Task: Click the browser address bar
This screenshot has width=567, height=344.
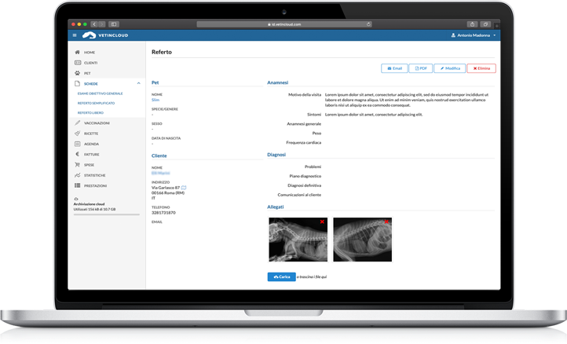Action: [284, 24]
